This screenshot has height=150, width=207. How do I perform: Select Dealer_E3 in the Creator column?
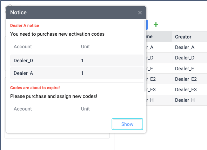(186, 90)
